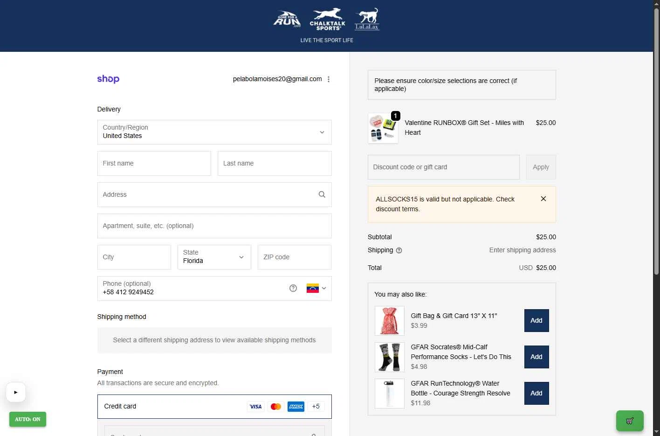
Task: Click the Shop Pay logo
Action: (x=108, y=79)
